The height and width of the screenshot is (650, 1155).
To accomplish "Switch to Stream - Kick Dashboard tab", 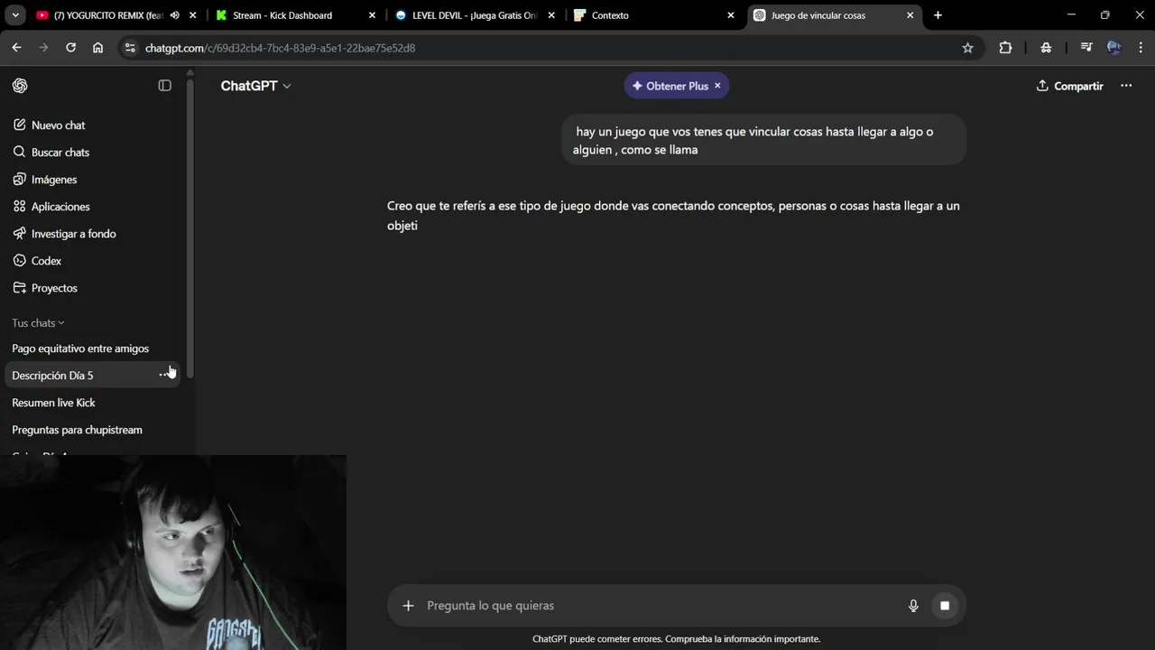I will 282,15.
